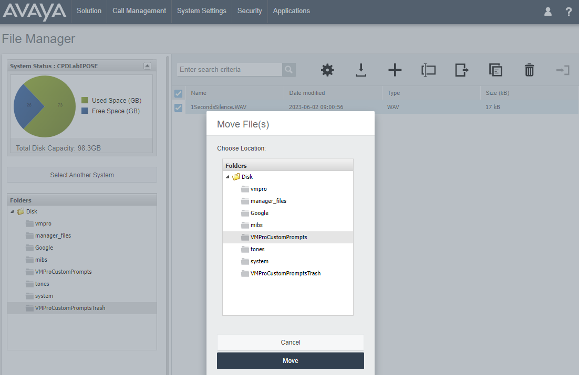The width and height of the screenshot is (579, 375).
Task: Click the Free Space blue legend swatch
Action: click(x=85, y=111)
